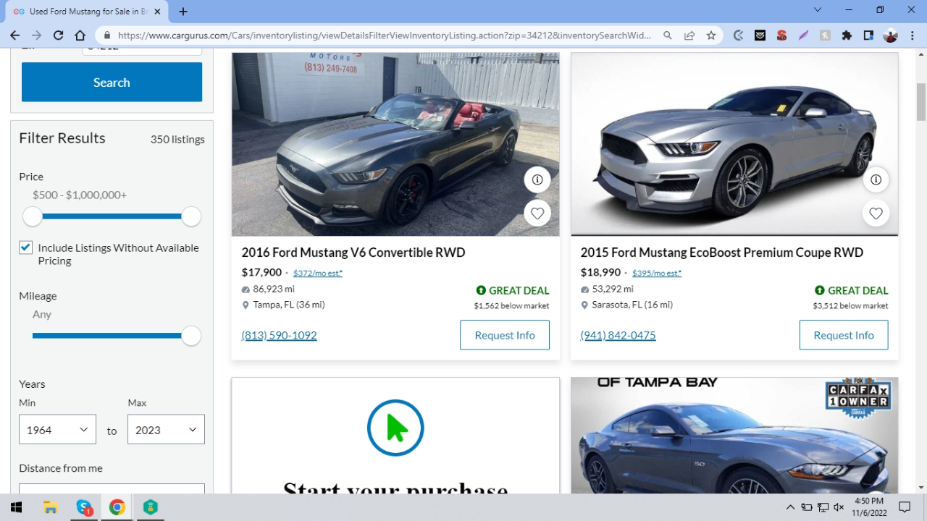Open browser home page
927x521 pixels.
80,35
